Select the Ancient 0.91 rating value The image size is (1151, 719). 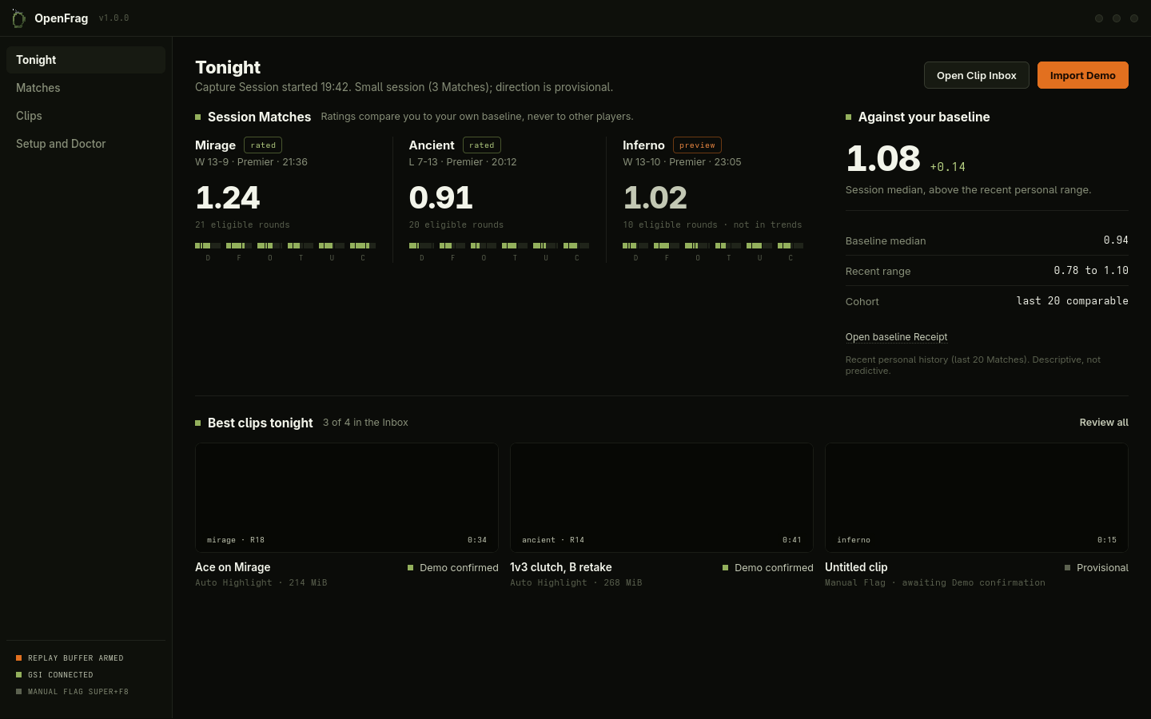pyautogui.click(x=441, y=197)
